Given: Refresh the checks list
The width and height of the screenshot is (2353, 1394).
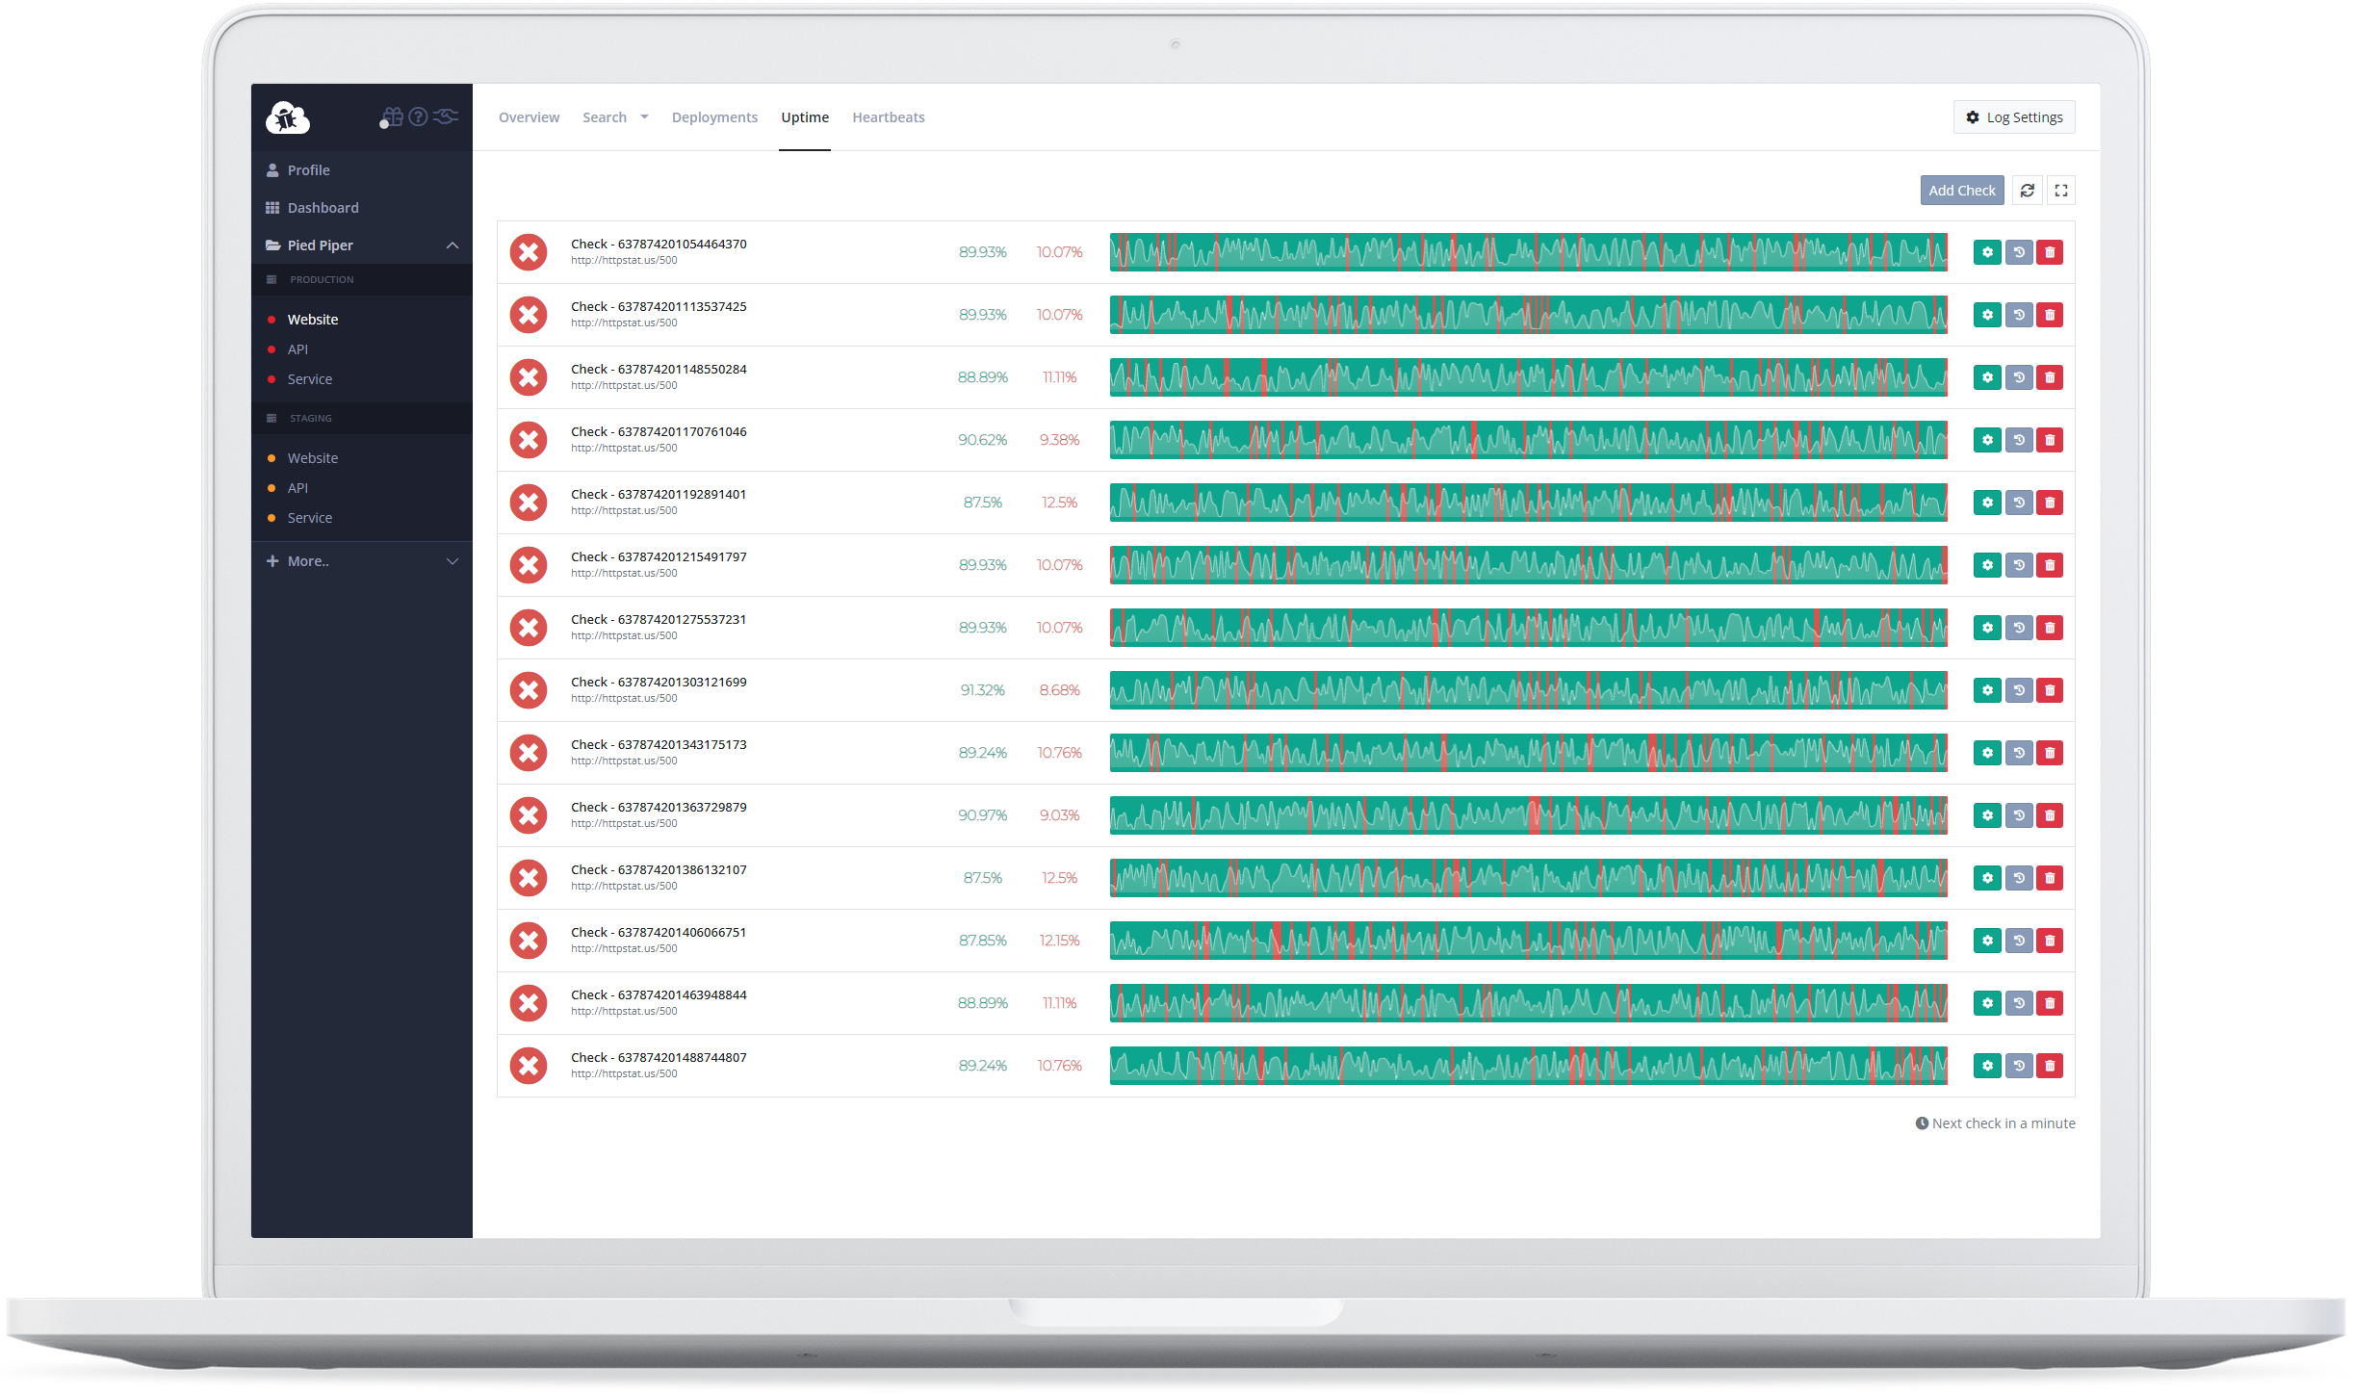Looking at the screenshot, I should tap(2028, 190).
